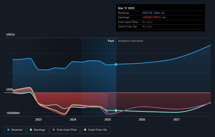
Task: Toggle the Revenue legend button
Action: pyautogui.click(x=15, y=130)
